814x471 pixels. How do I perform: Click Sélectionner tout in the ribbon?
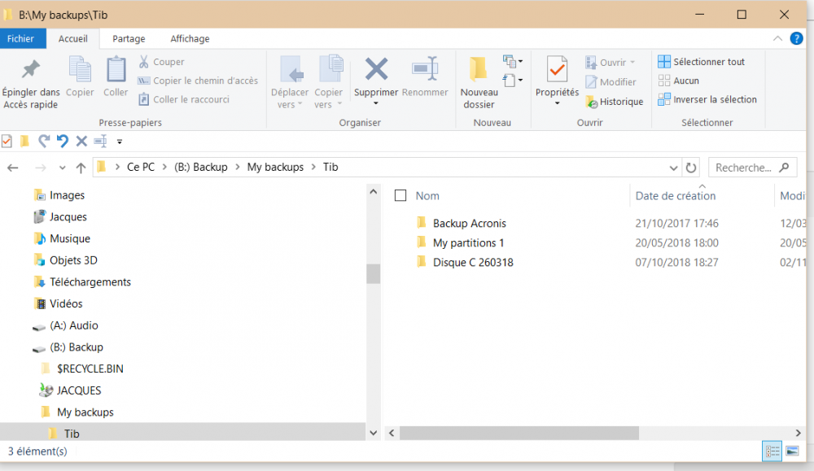pos(700,62)
